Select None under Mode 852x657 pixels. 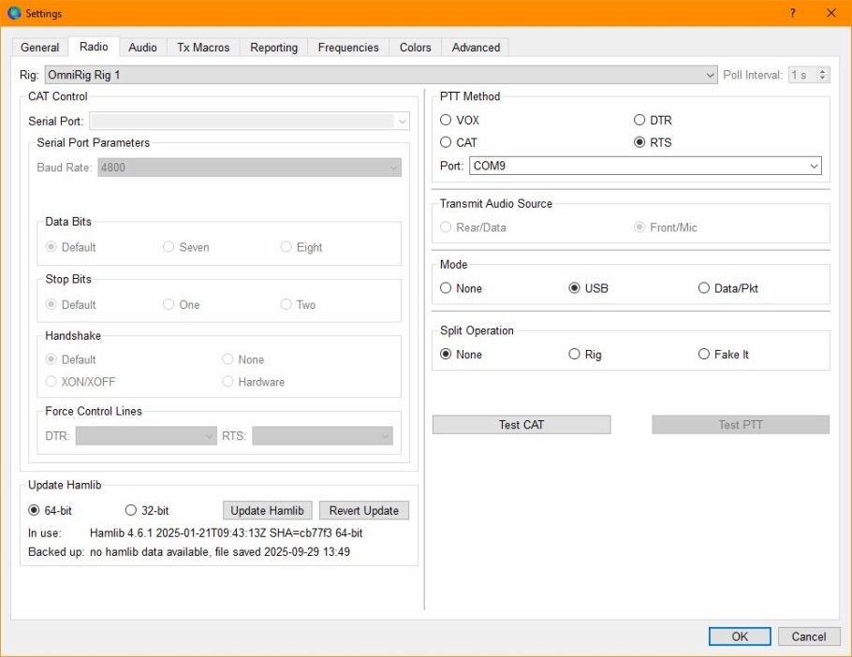tap(447, 288)
